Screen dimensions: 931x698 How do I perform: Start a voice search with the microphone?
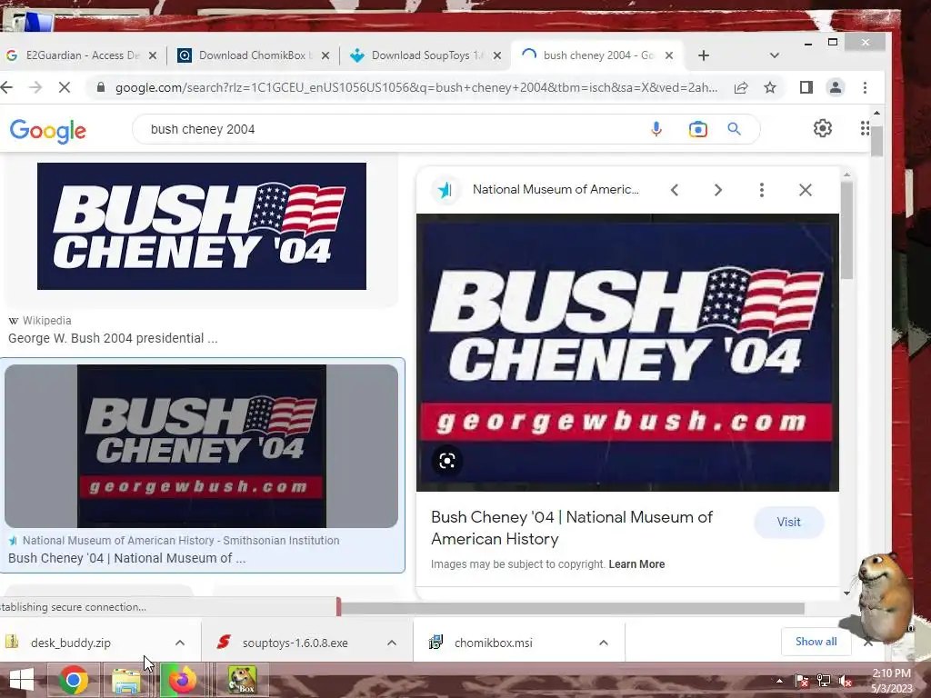coord(656,129)
